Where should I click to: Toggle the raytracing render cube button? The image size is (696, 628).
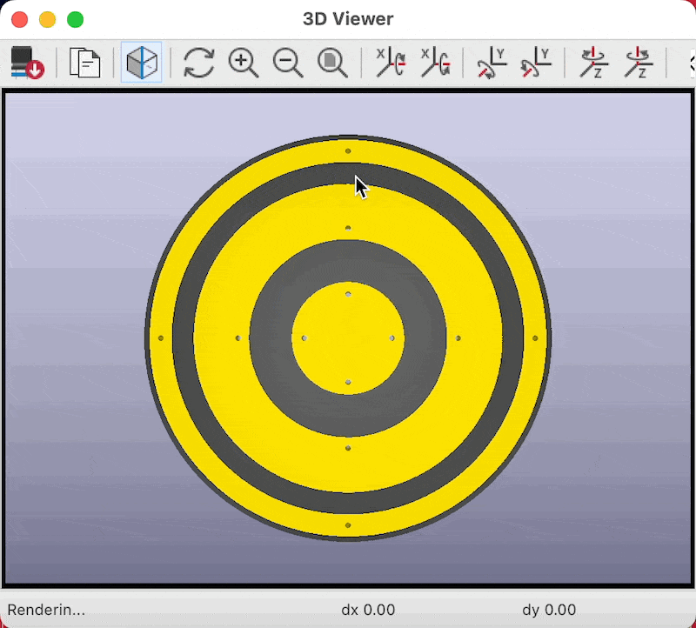142,63
